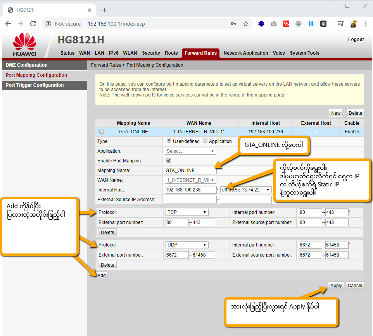The height and width of the screenshot is (336, 373).
Task: Open the System Tools tab
Action: [x=304, y=53]
